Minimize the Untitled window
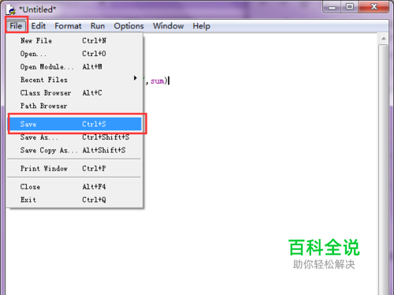Screen dimensions: 394x295 point(332,7)
